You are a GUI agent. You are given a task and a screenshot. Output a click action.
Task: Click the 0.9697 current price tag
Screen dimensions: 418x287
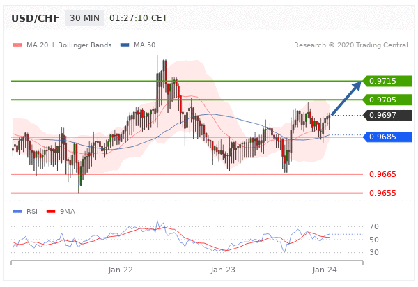[x=387, y=115]
